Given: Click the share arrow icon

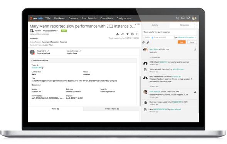Looking at the screenshot, I should point(123,34).
